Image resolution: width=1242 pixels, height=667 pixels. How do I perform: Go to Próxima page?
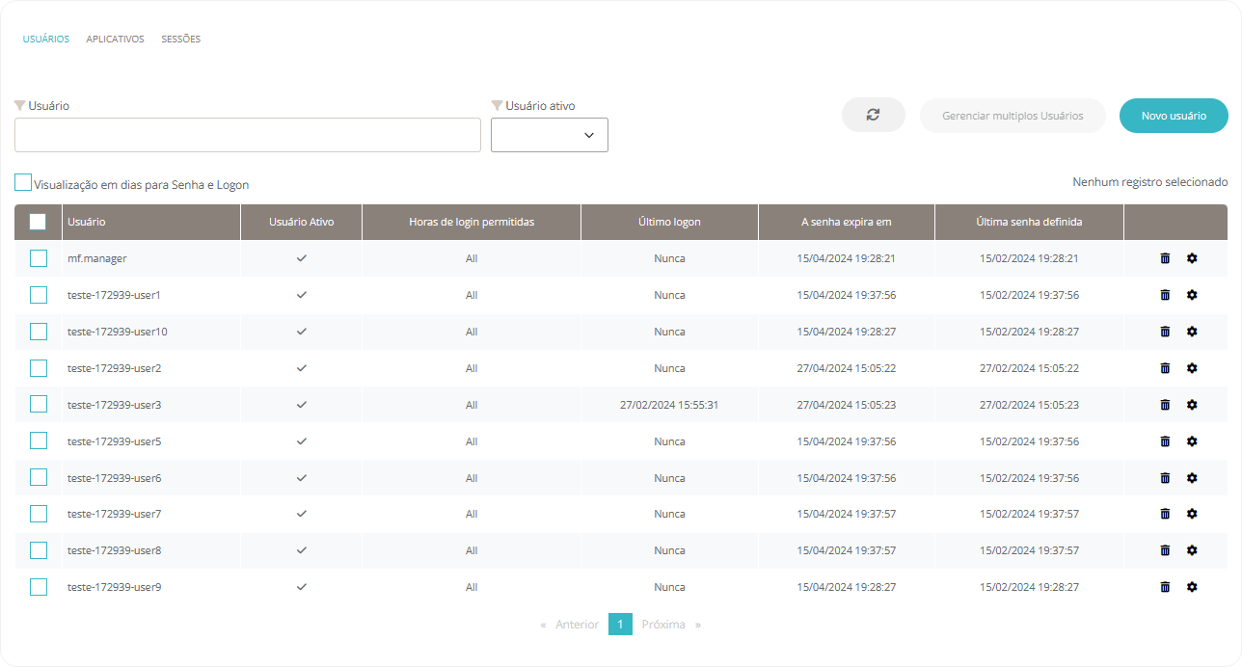(x=663, y=625)
